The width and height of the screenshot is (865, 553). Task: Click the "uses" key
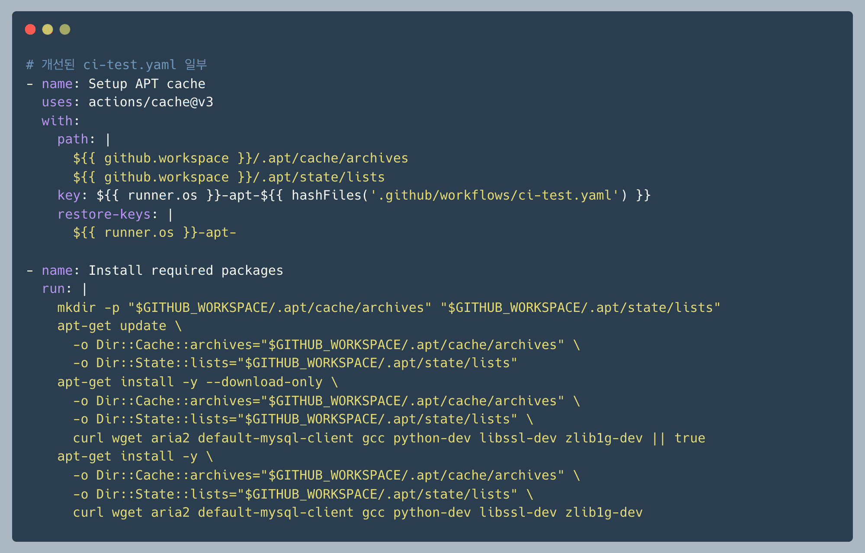coord(57,102)
